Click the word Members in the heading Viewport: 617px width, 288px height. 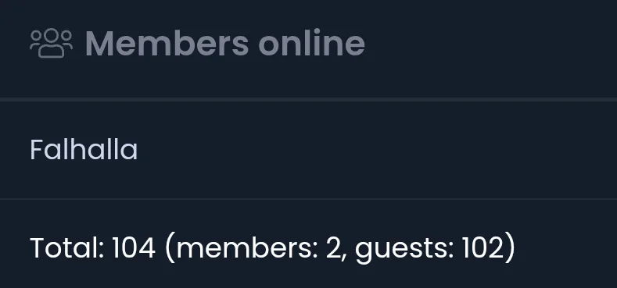pyautogui.click(x=167, y=44)
